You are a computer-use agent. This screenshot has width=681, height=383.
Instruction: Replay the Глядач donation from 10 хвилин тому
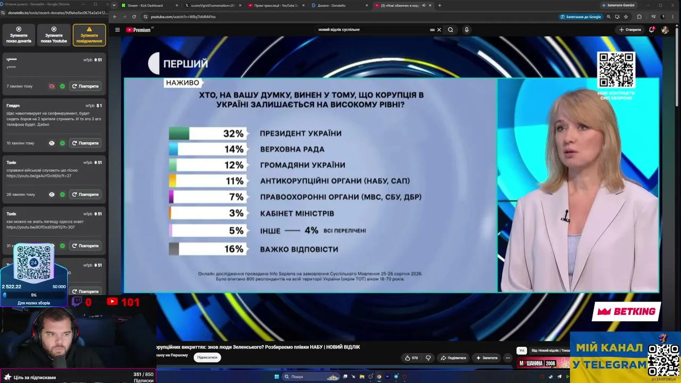click(x=86, y=143)
